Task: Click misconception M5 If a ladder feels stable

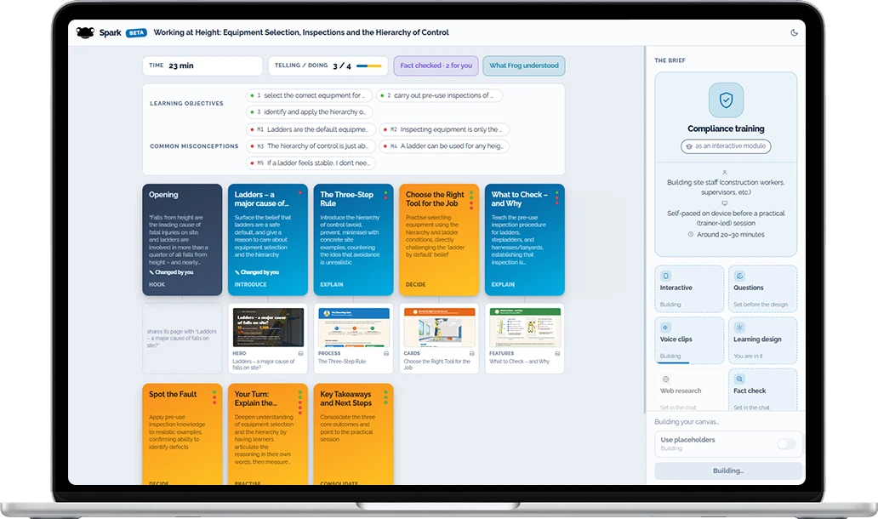Action: click(x=311, y=163)
